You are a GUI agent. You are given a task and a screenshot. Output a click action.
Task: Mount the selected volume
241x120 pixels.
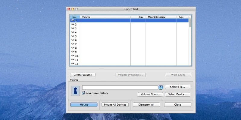(84, 105)
